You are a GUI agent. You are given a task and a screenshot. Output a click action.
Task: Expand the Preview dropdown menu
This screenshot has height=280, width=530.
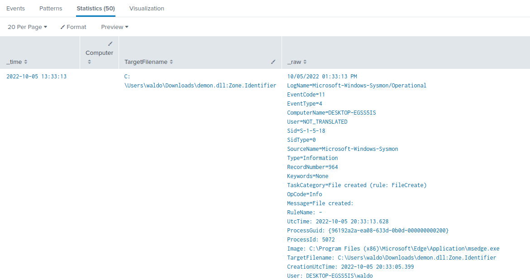115,27
